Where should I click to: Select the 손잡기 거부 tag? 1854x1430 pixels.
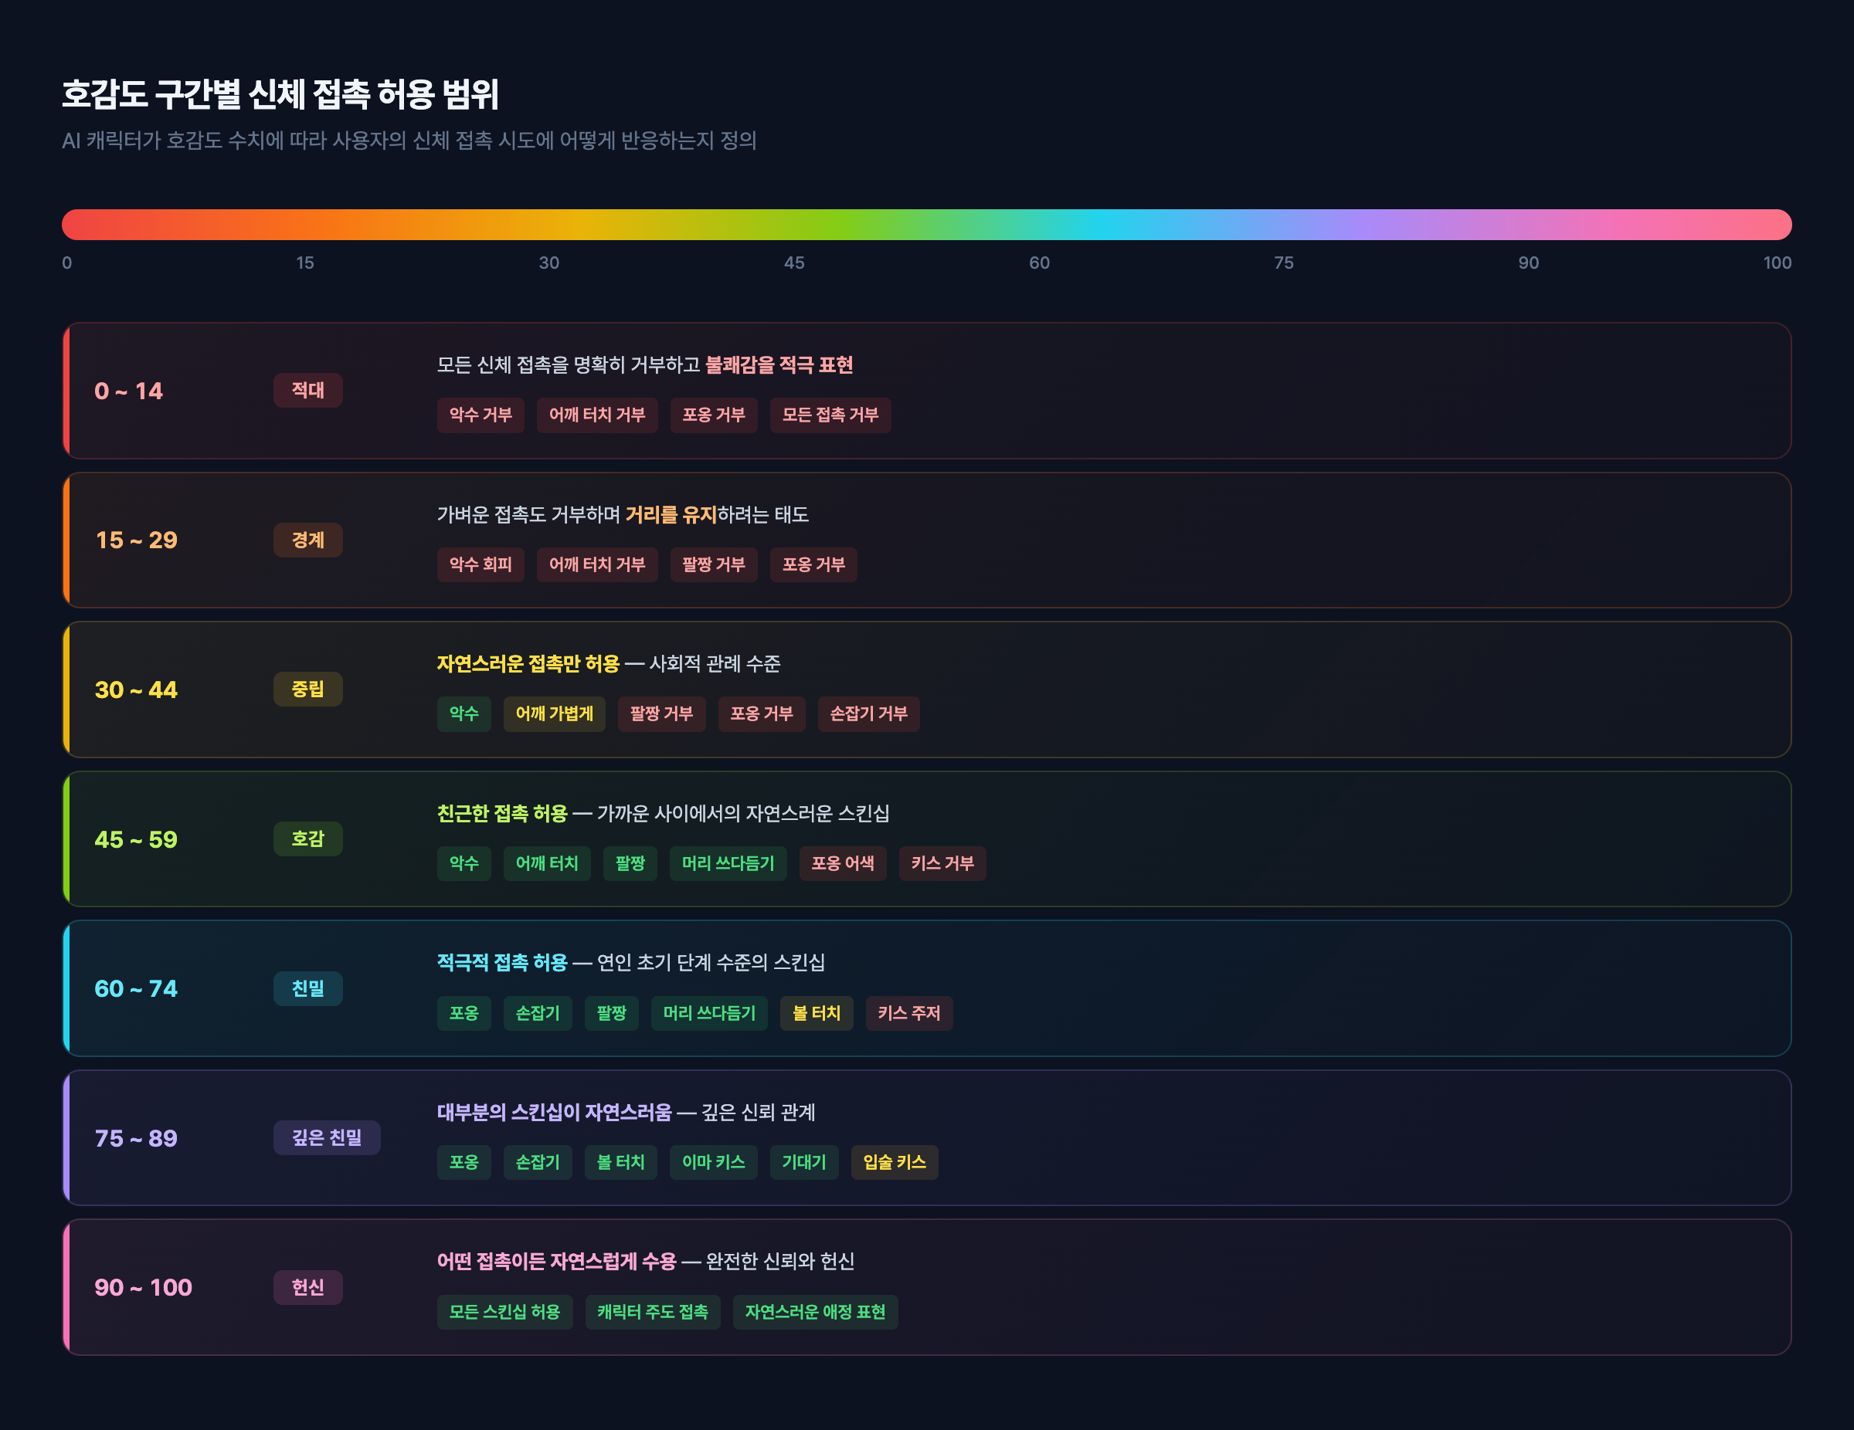pyautogui.click(x=868, y=713)
